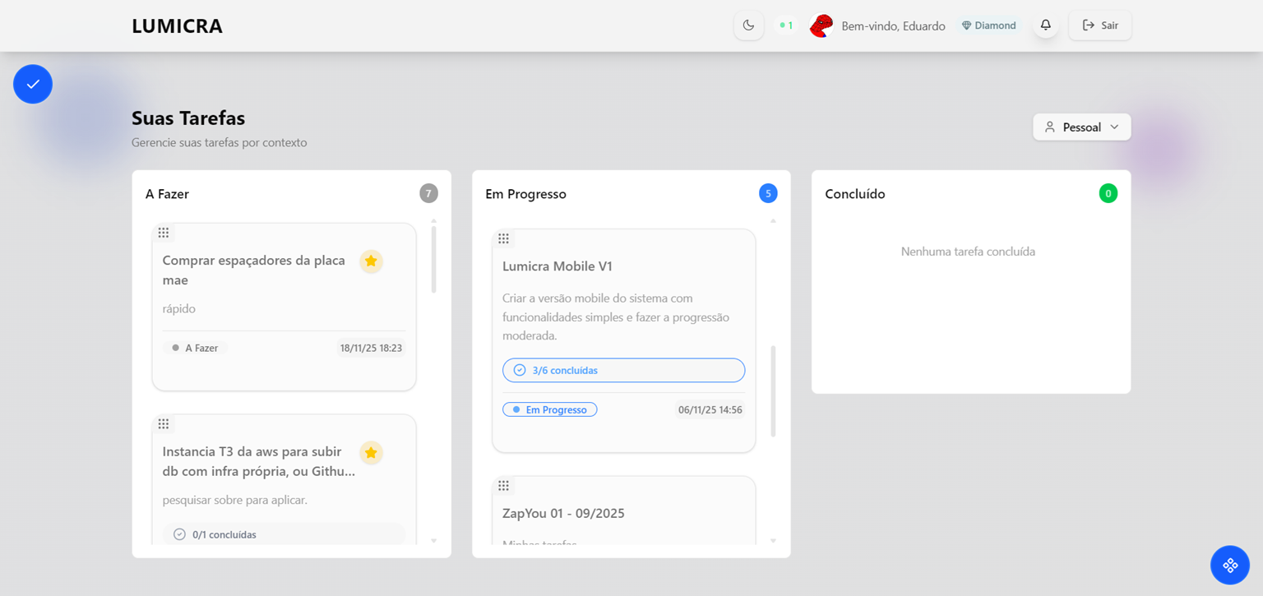The height and width of the screenshot is (596, 1263).
Task: Click the Diamond tier badge
Action: coord(988,25)
